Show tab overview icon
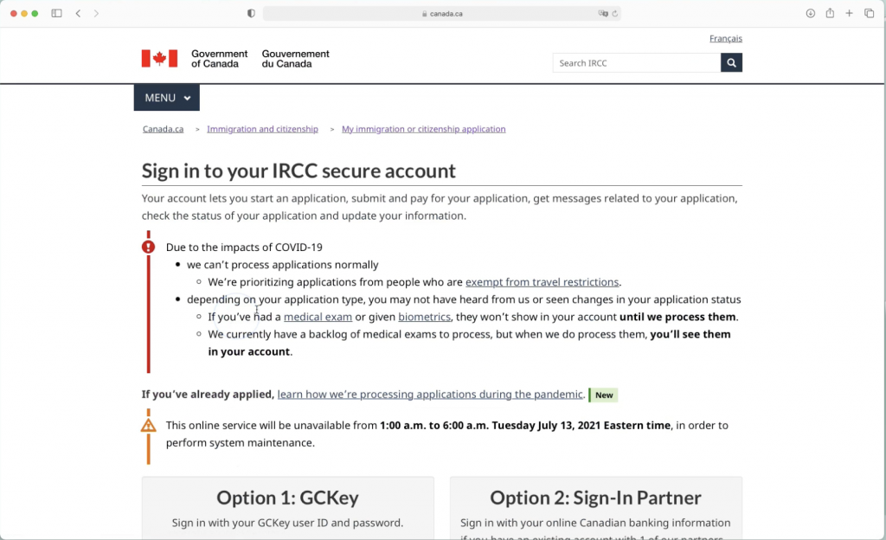This screenshot has width=886, height=540. 870,14
